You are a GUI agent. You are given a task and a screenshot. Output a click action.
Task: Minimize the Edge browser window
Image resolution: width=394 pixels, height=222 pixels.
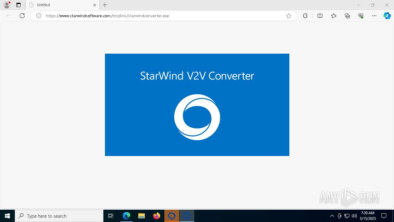359,5
